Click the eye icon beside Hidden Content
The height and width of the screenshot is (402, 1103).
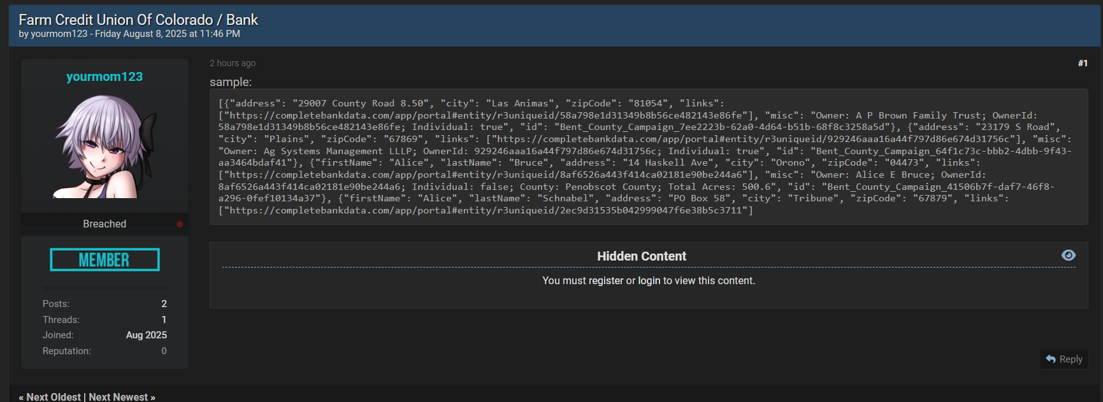coord(1069,255)
